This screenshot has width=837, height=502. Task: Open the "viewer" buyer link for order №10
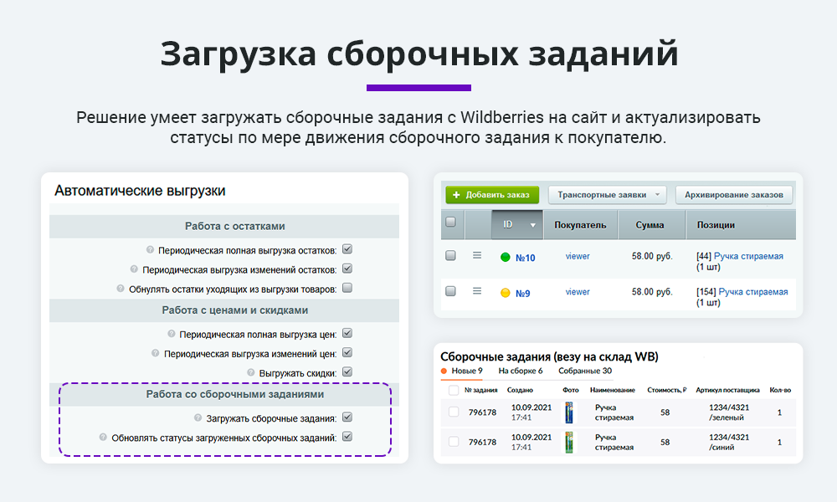coord(578,255)
